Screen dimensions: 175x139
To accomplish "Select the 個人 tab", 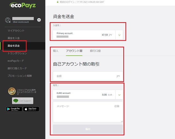I will pos(56,51).
